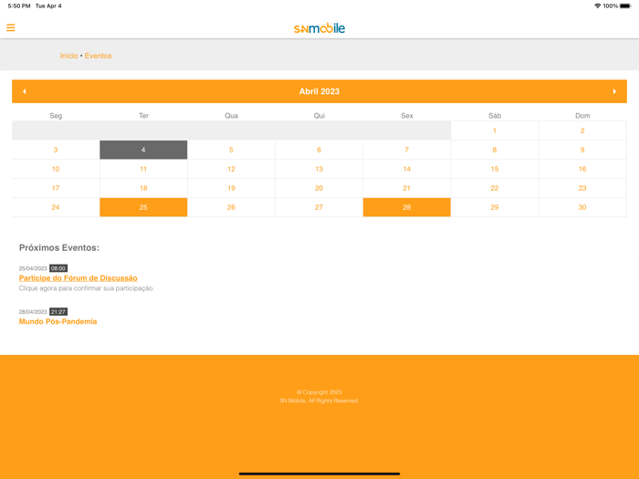Check the Wi-Fi status icon
This screenshot has width=639, height=479.
pyautogui.click(x=597, y=5)
